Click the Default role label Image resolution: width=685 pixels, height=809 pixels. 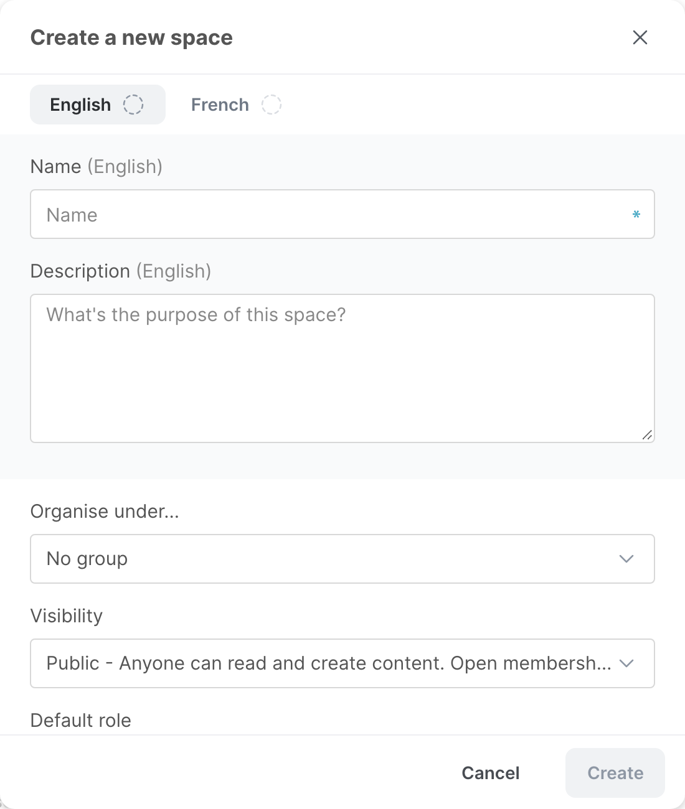click(81, 720)
